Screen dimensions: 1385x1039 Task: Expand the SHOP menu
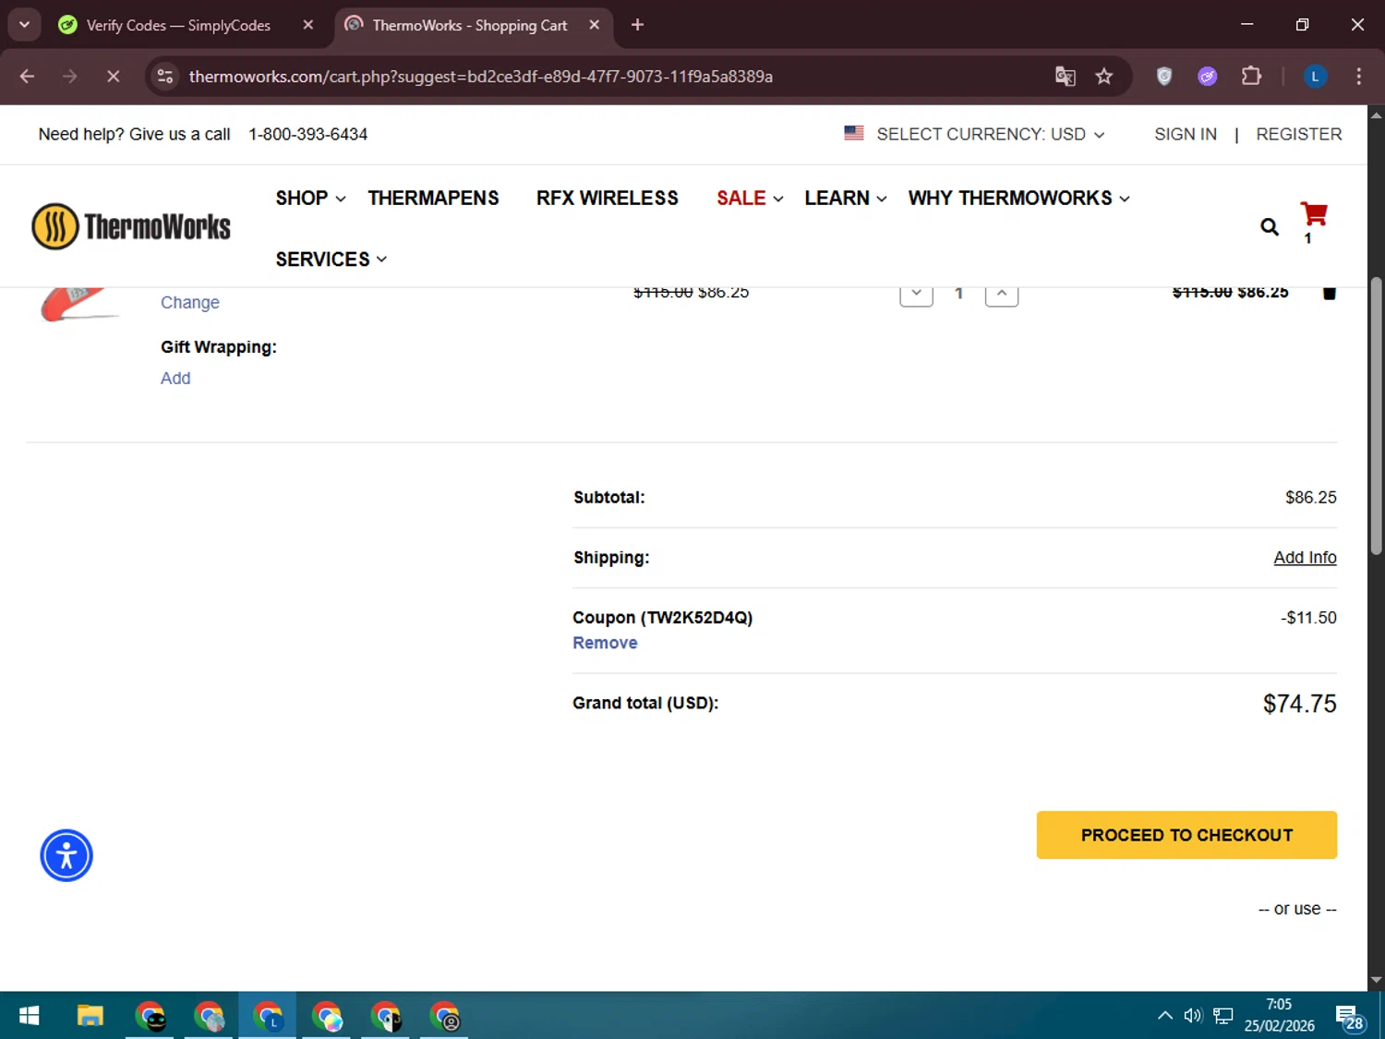coord(310,198)
